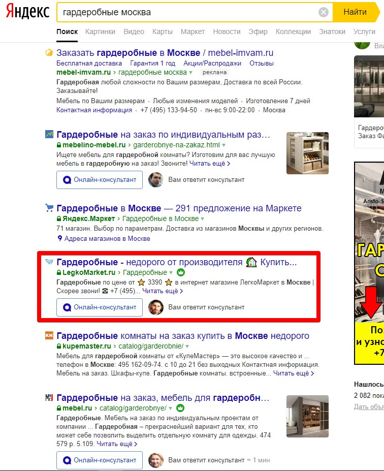The width and height of the screenshot is (384, 471).
Task: Select the Поиск tab
Action: click(x=67, y=32)
